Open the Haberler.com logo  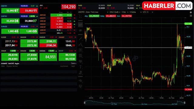click(167, 6)
